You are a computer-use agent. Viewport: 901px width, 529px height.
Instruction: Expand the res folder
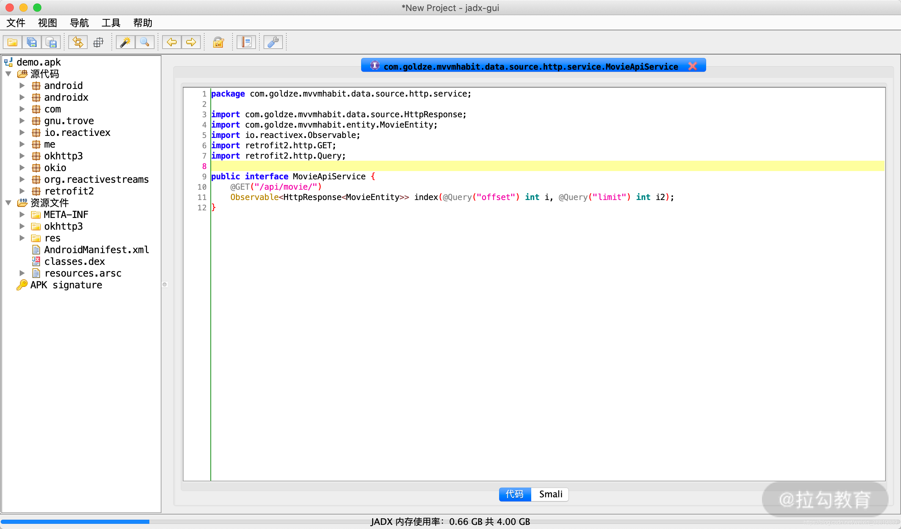pyautogui.click(x=22, y=238)
